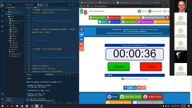Close the terminal panel

(76, 74)
